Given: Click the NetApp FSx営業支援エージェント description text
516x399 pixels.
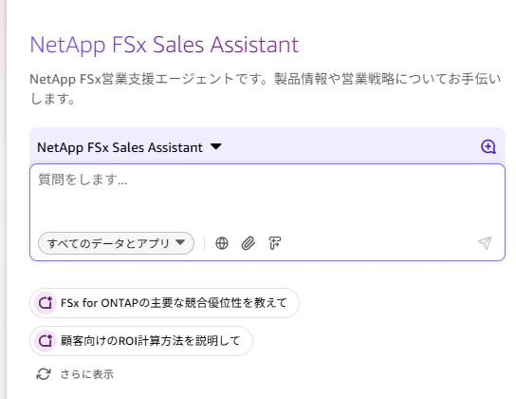Looking at the screenshot, I should tap(266, 88).
